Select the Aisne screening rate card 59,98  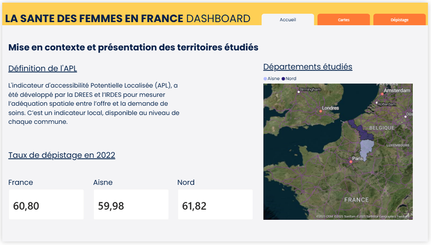click(x=131, y=205)
